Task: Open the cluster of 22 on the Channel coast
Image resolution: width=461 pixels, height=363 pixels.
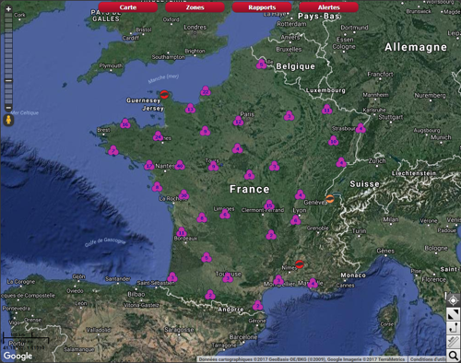Action: pyautogui.click(x=206, y=91)
